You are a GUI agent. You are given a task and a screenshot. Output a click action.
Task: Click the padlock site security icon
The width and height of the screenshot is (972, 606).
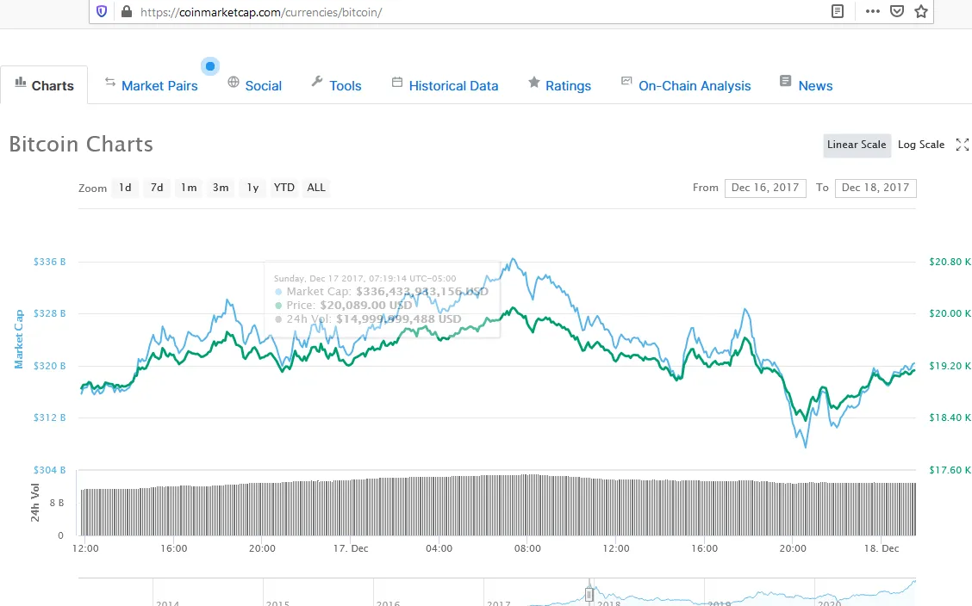[127, 12]
